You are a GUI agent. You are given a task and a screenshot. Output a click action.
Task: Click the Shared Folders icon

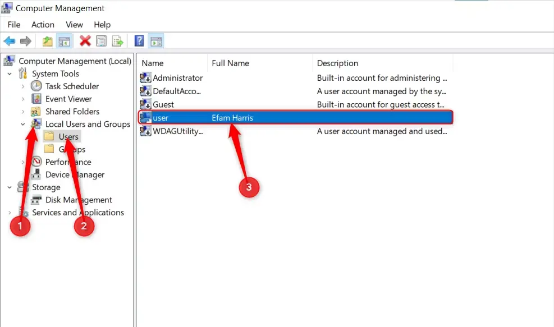pyautogui.click(x=36, y=112)
